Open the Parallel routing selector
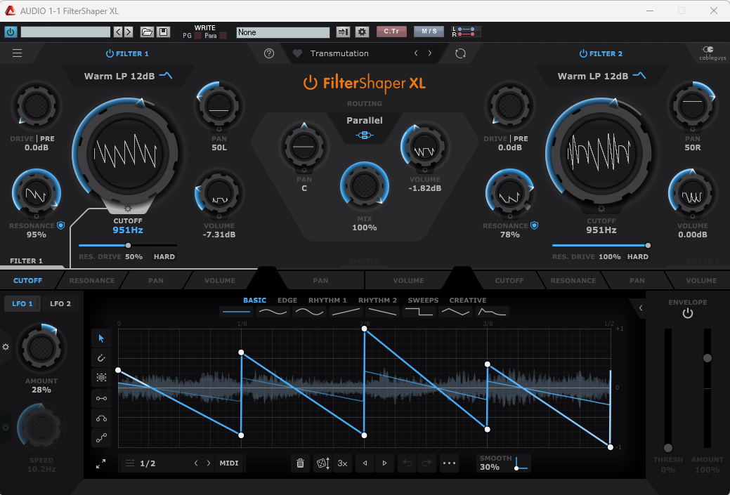Screen dimensions: 730x495 coord(365,126)
